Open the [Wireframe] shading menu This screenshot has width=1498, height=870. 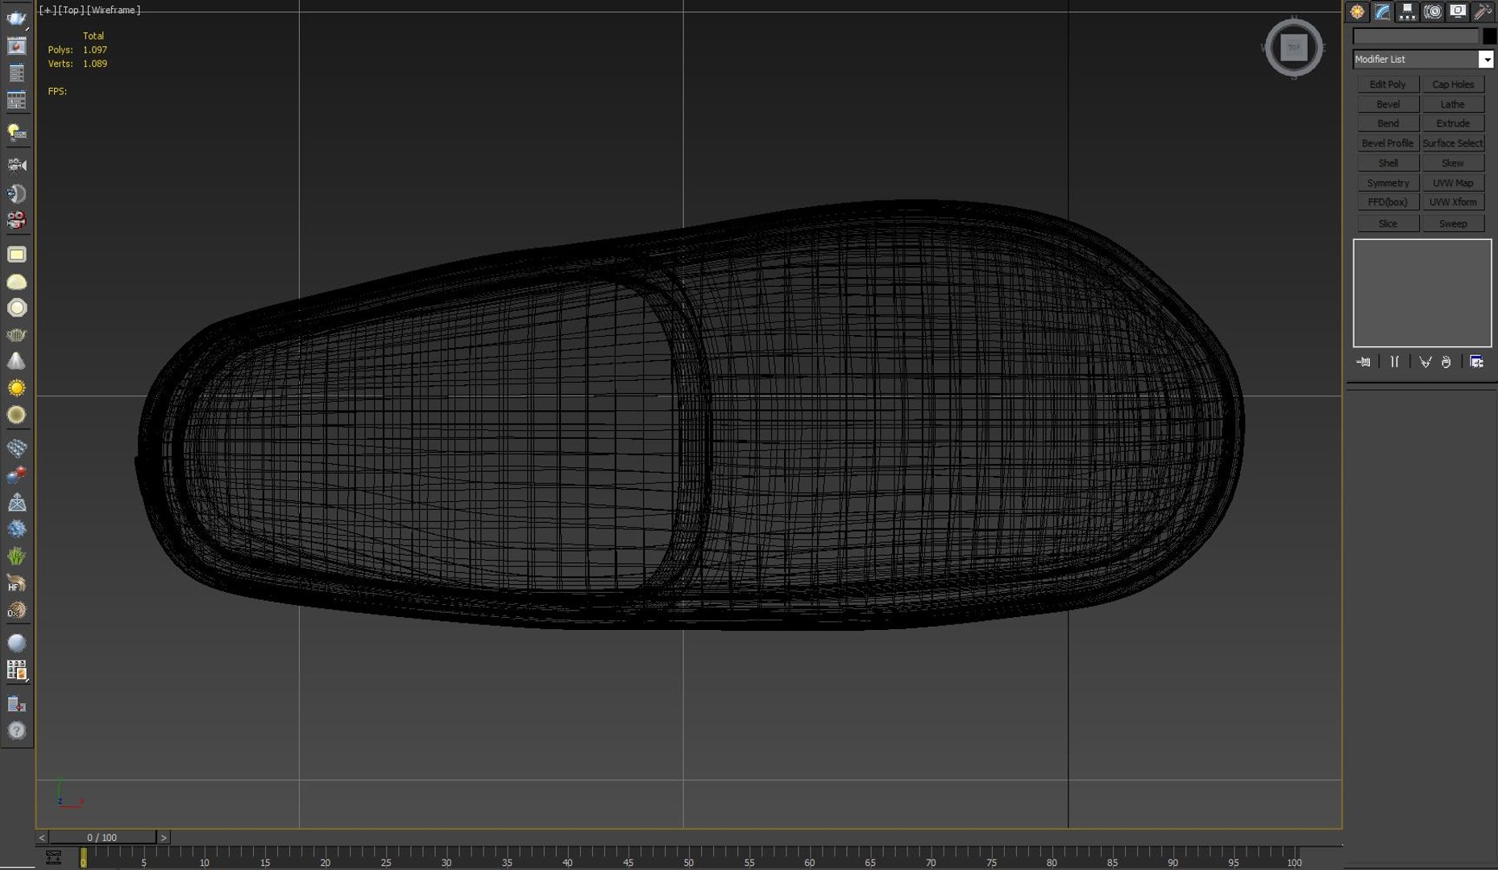(114, 10)
